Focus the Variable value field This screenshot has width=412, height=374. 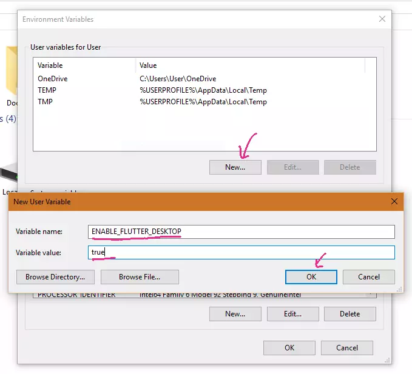241,252
